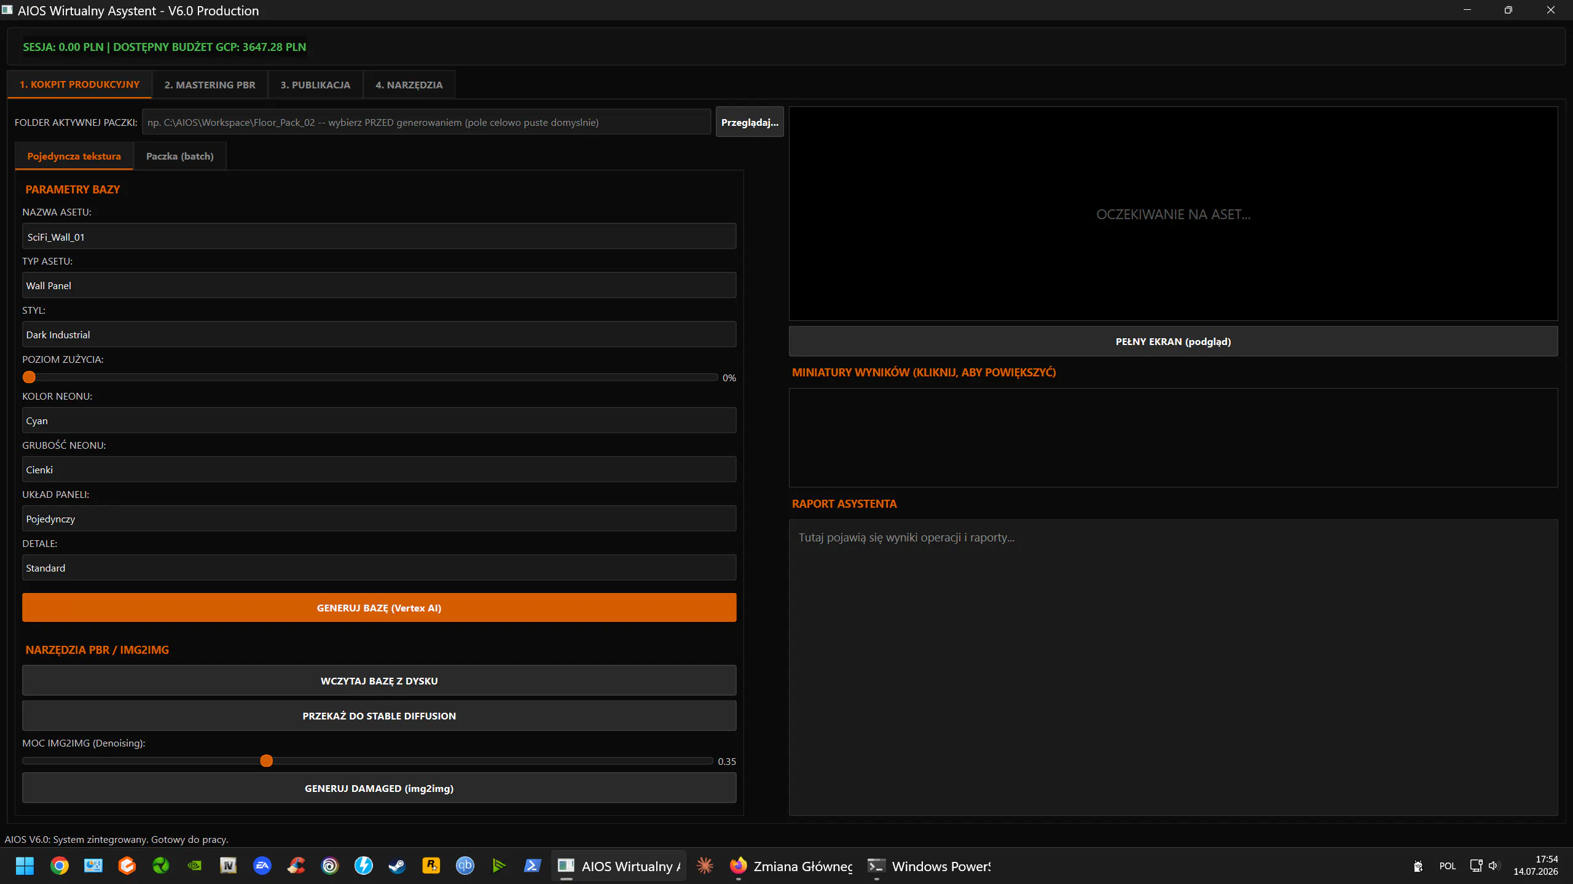Launch the EA app from the taskbar
1573x884 pixels.
pos(262,866)
